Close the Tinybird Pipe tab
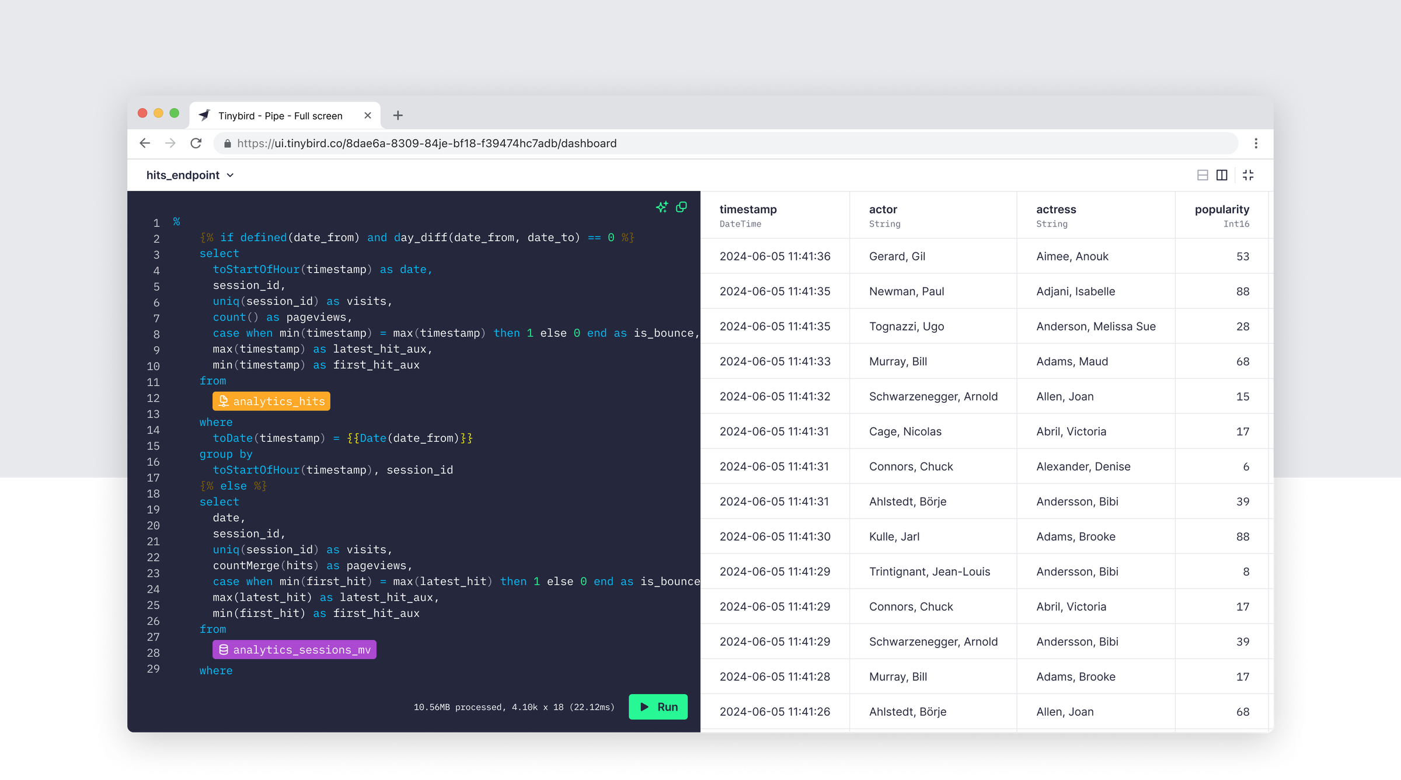The width and height of the screenshot is (1401, 780). pos(368,116)
